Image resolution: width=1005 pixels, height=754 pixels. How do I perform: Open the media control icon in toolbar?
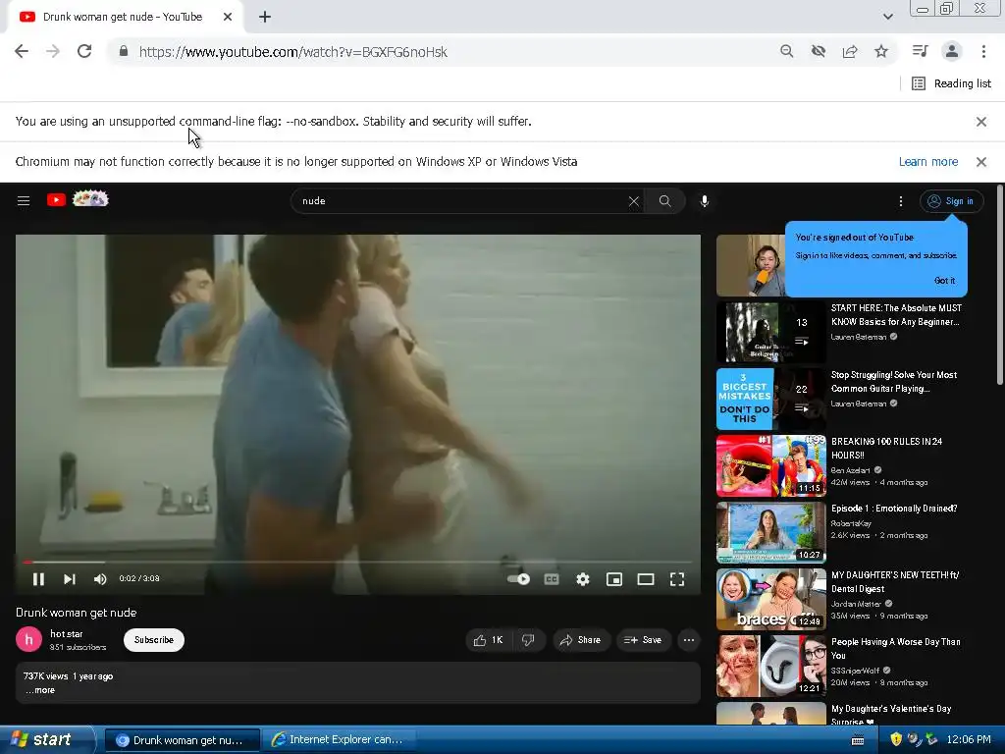coord(920,51)
